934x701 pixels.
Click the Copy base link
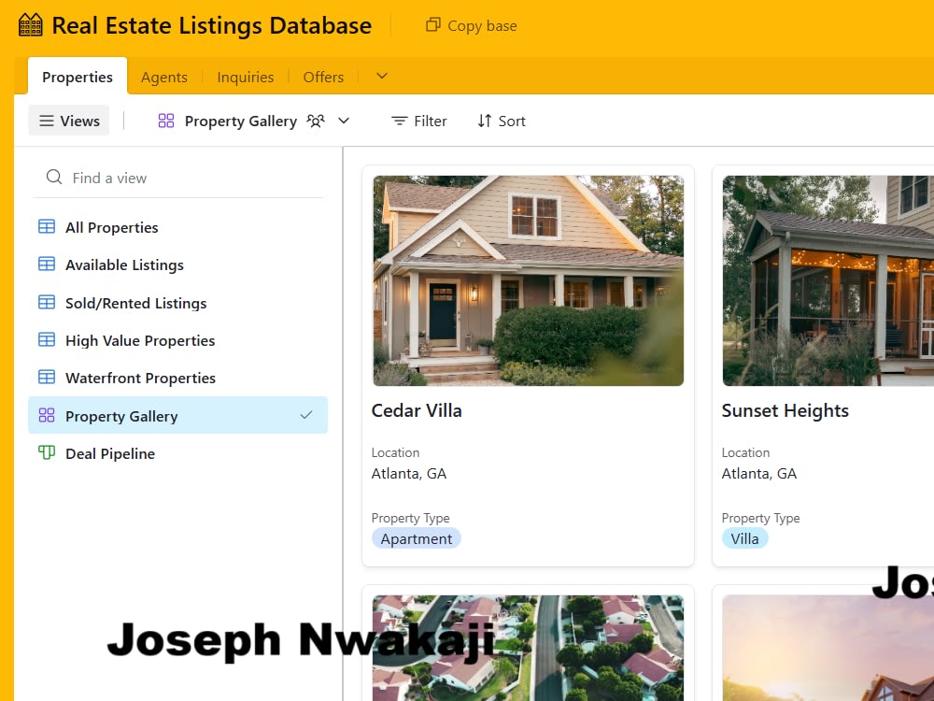coord(471,25)
